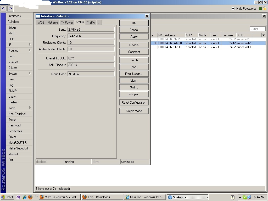Open the wireless table column dropdown arrow
The height and width of the screenshot is (201, 268).
[x=264, y=35]
